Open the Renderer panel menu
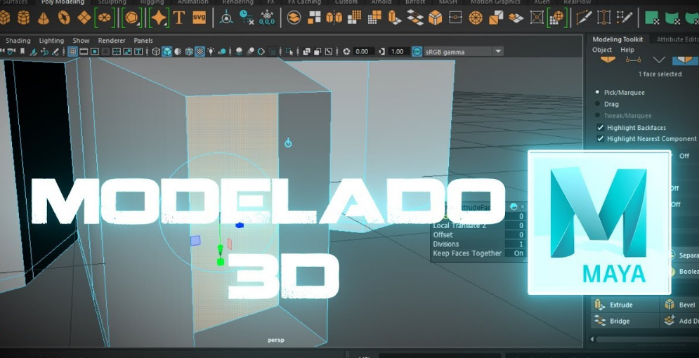Image resolution: width=699 pixels, height=358 pixels. [112, 41]
